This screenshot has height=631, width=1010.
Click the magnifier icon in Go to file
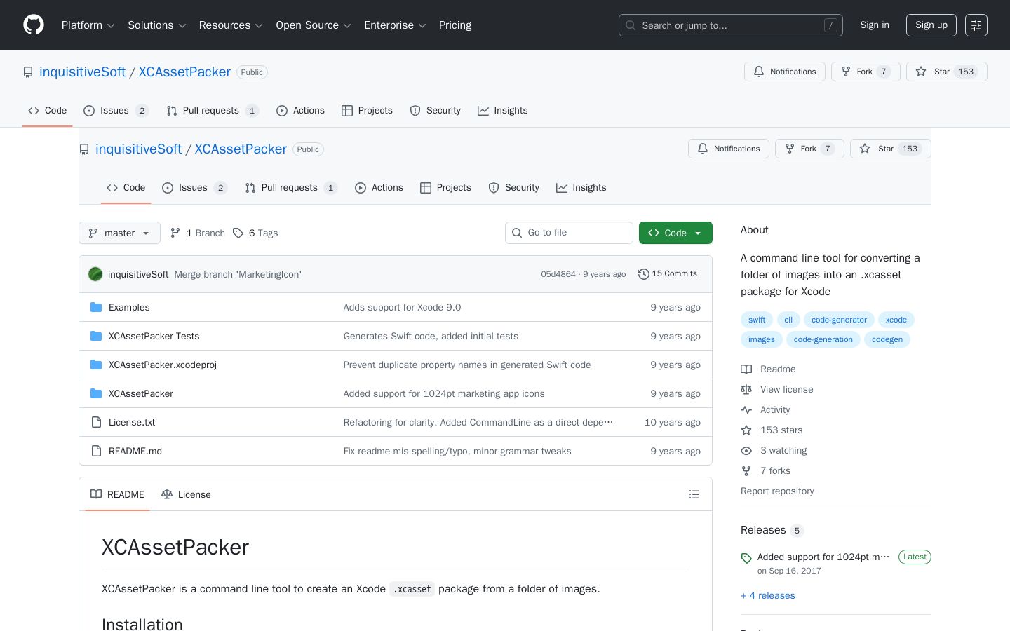click(517, 233)
